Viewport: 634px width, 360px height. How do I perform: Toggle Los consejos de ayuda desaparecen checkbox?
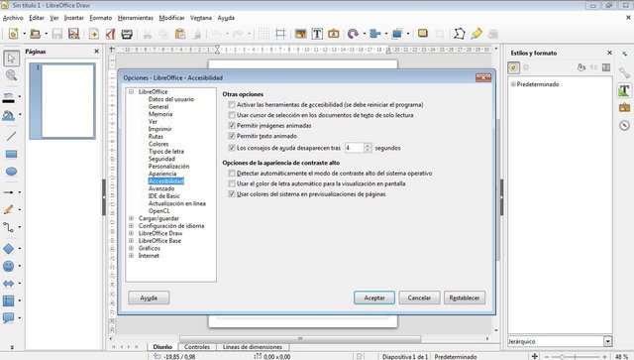coord(232,148)
